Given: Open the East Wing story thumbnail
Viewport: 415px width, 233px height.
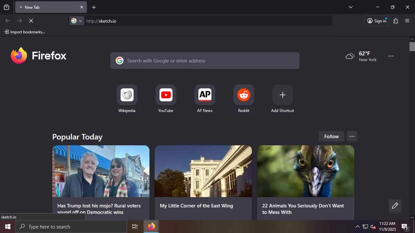Looking at the screenshot, I should click(x=203, y=171).
